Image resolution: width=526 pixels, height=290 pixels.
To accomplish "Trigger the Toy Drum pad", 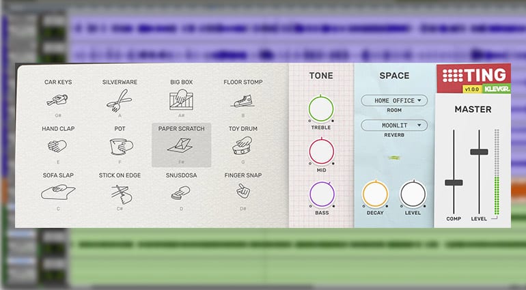I will (x=242, y=145).
